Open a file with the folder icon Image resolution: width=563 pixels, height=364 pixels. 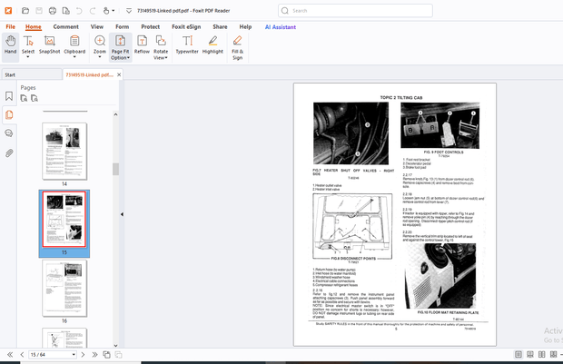[25, 11]
